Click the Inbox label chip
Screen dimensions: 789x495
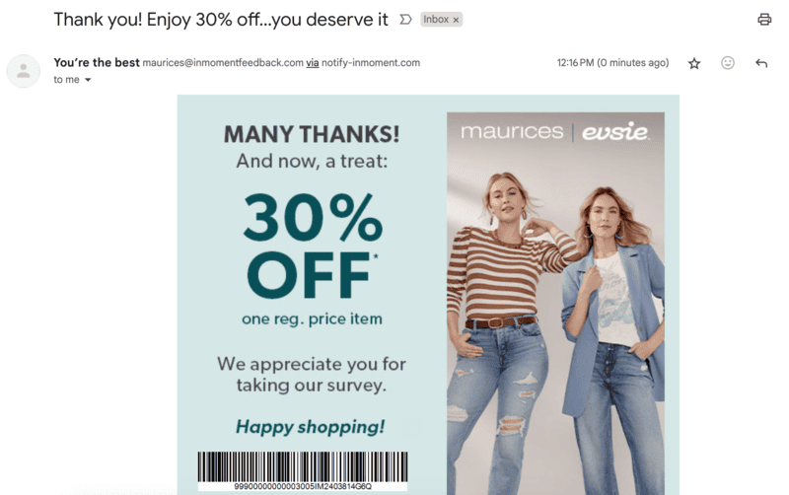click(436, 20)
